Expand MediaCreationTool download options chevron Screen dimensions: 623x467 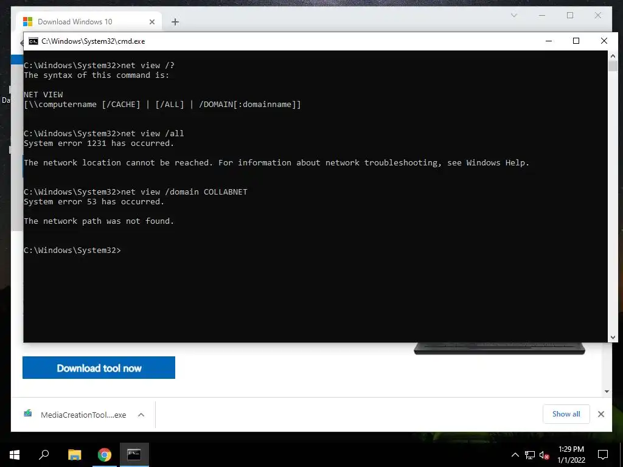[x=141, y=415]
